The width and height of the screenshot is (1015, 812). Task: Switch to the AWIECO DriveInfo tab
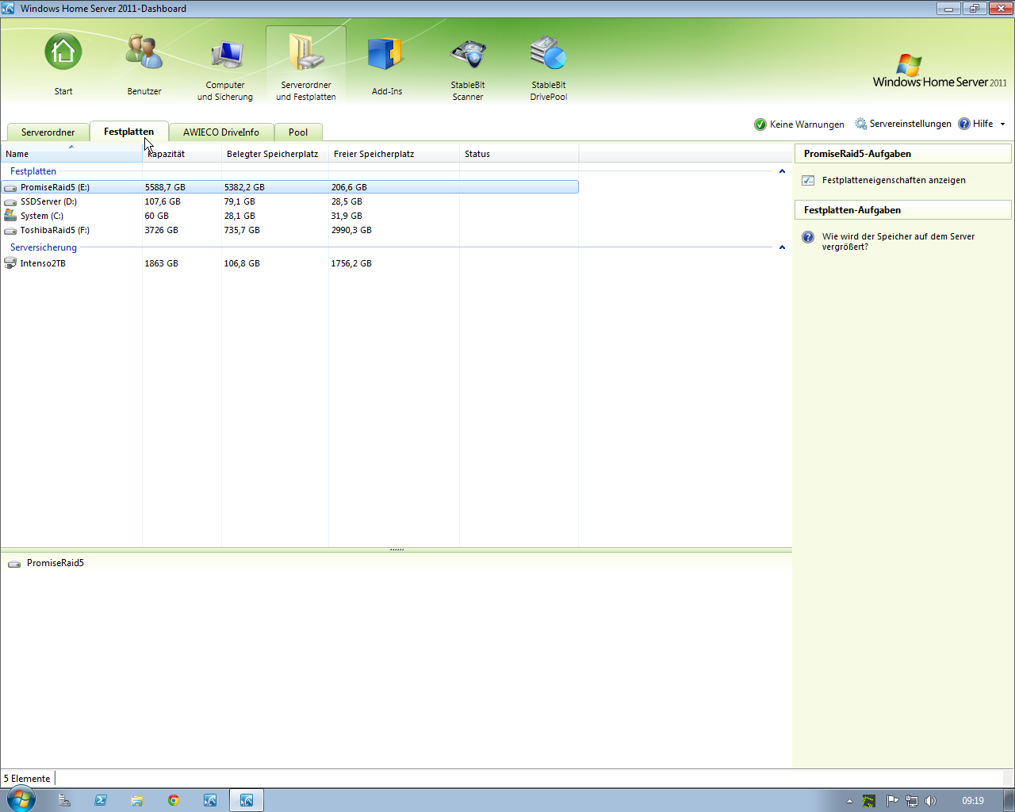[x=220, y=132]
